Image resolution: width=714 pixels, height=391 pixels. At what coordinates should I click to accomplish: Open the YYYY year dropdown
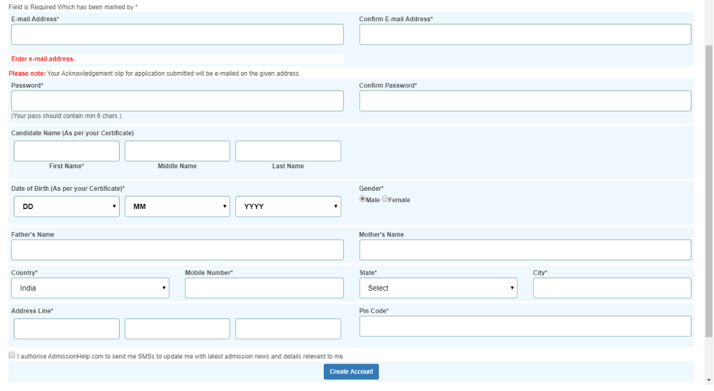pyautogui.click(x=288, y=206)
